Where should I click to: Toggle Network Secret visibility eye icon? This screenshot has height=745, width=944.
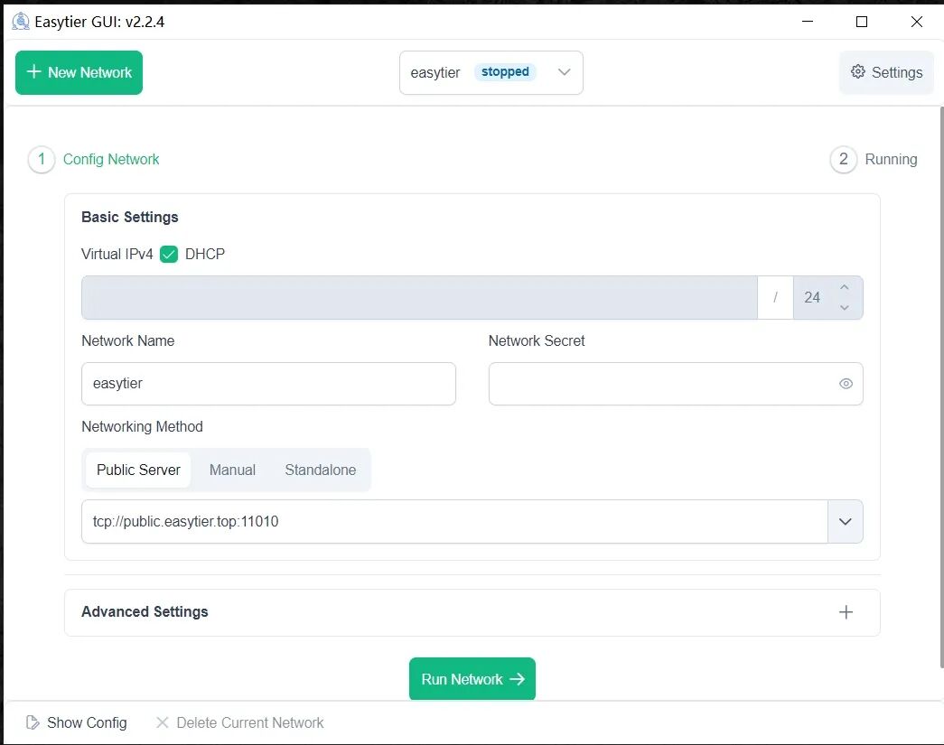click(x=846, y=384)
